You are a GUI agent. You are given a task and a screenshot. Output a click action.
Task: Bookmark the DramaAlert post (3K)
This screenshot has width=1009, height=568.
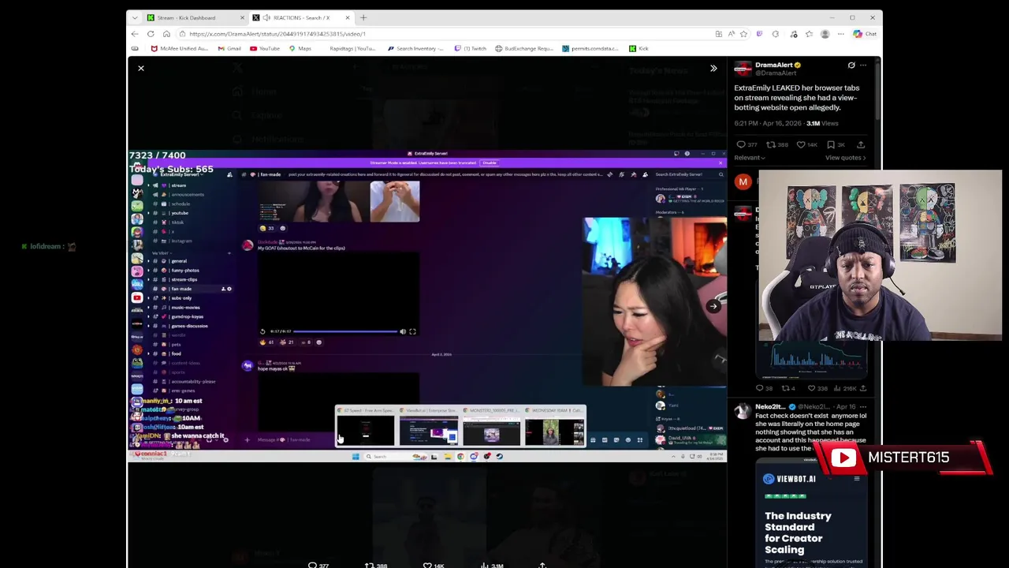pyautogui.click(x=836, y=145)
